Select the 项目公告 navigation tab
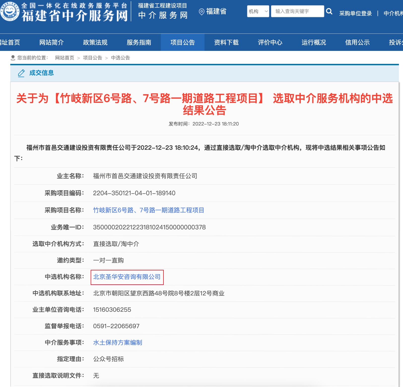This screenshot has height=387, width=403. tap(183, 42)
